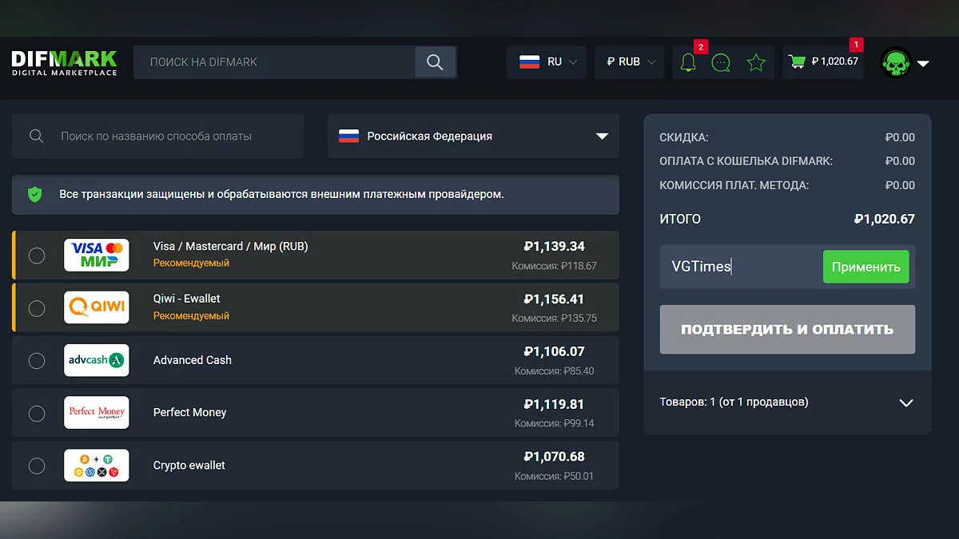Select Crypto ewallet radio button
Image resolution: width=959 pixels, height=539 pixels.
37,466
